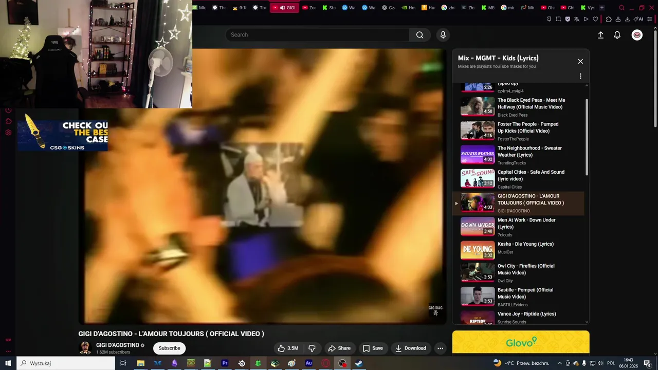Click the YouTube search magnifier button
Image resolution: width=658 pixels, height=370 pixels.
(420, 35)
